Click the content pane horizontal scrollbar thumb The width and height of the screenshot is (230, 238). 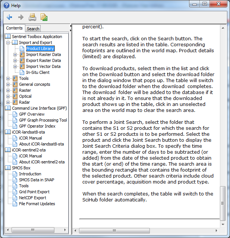pos(114,231)
